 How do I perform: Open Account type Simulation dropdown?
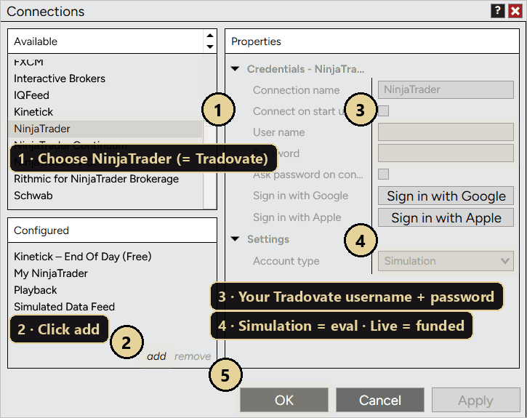[x=446, y=261]
